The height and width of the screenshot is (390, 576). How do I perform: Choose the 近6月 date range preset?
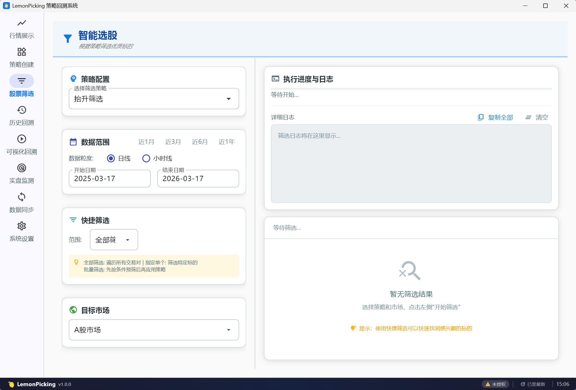click(x=200, y=142)
